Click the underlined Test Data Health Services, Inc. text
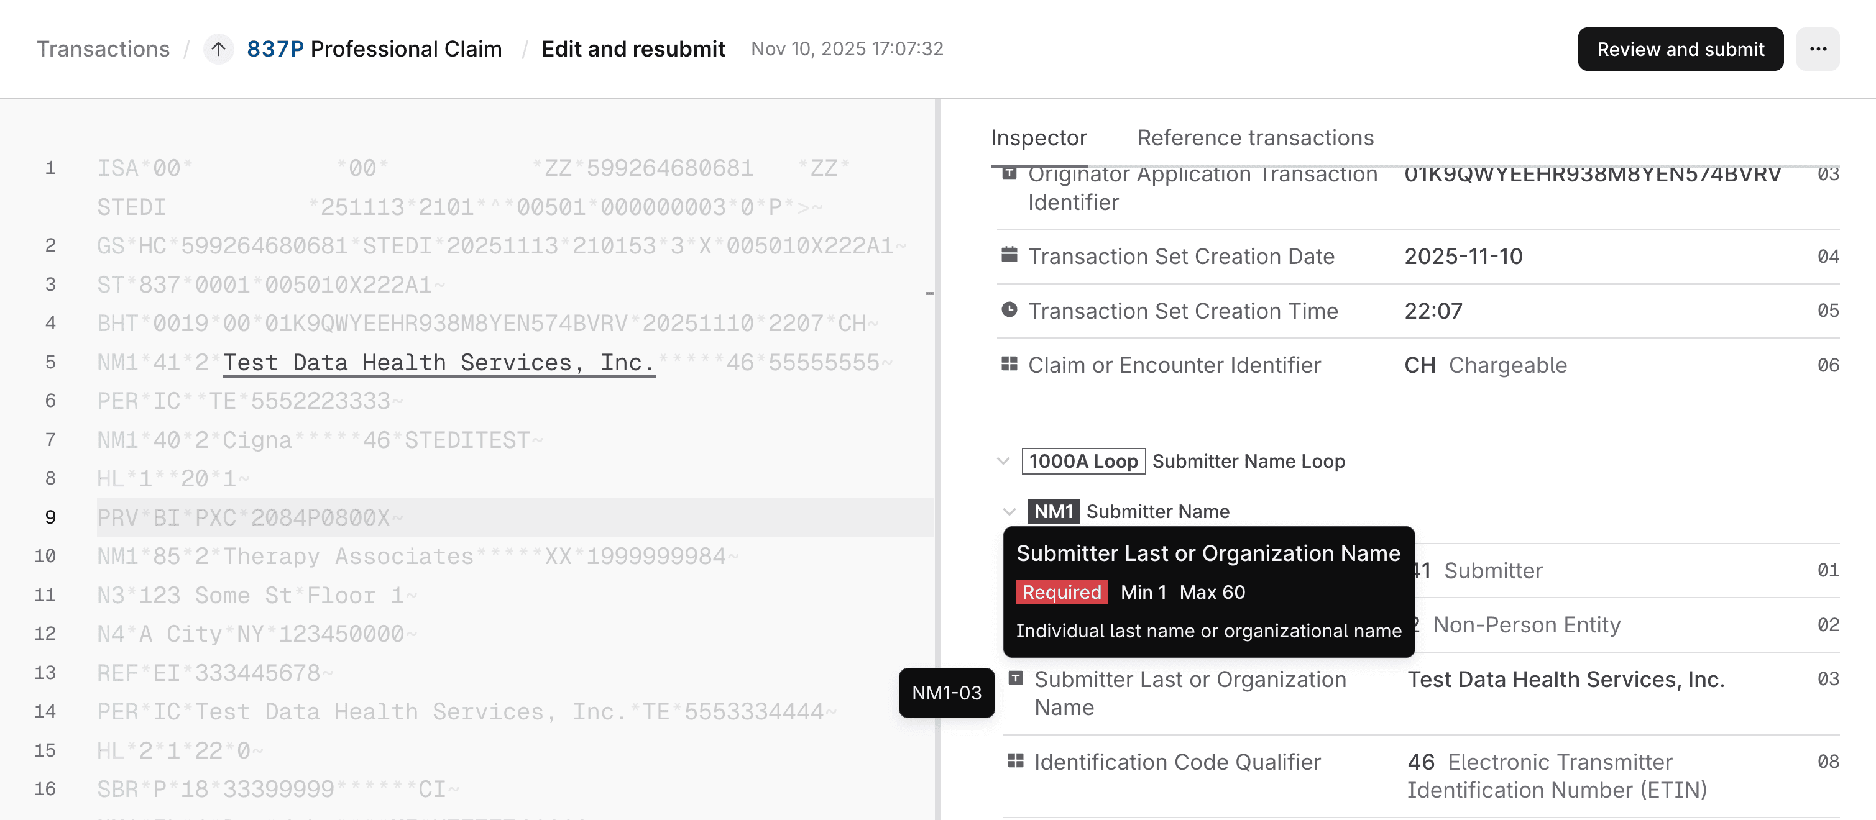Image resolution: width=1876 pixels, height=820 pixels. point(438,362)
